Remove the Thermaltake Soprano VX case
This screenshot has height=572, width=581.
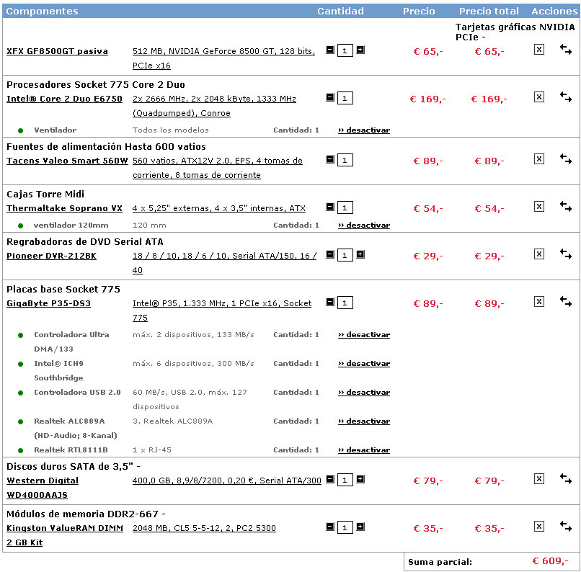tap(538, 206)
